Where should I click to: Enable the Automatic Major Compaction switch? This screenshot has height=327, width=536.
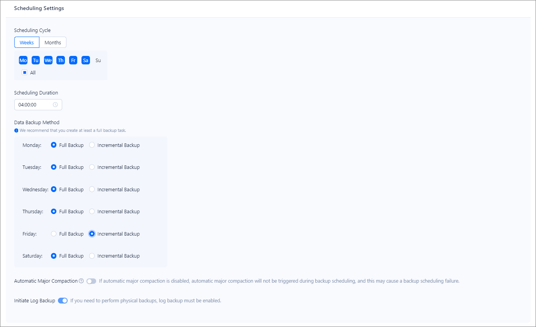(x=91, y=281)
